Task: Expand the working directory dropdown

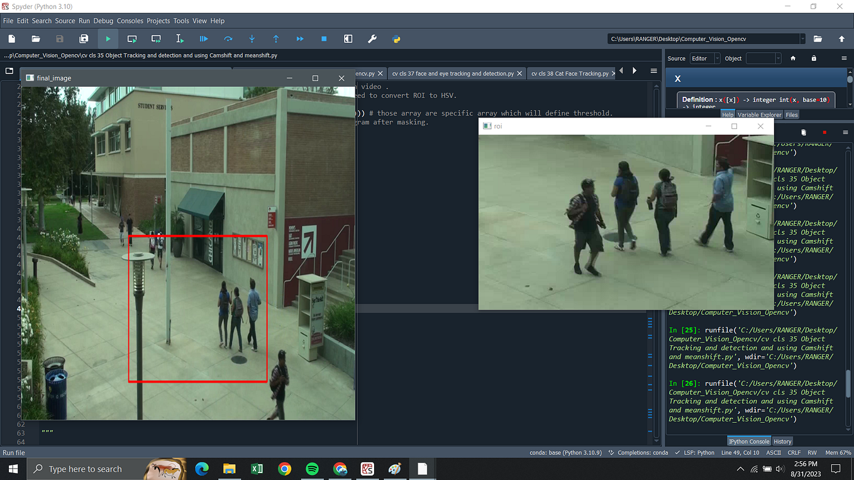Action: pos(802,39)
